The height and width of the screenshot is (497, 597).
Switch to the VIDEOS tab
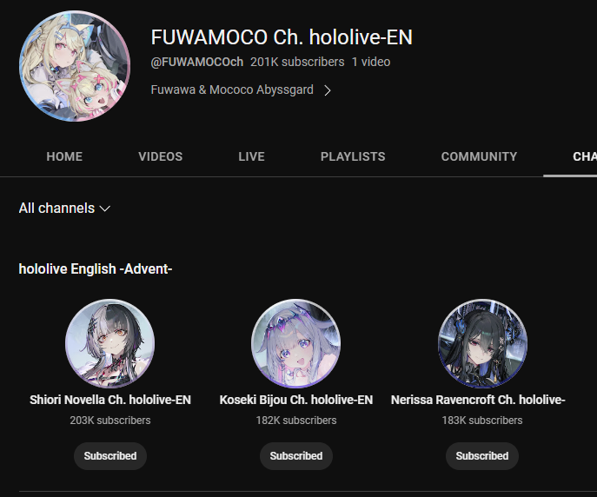[160, 156]
